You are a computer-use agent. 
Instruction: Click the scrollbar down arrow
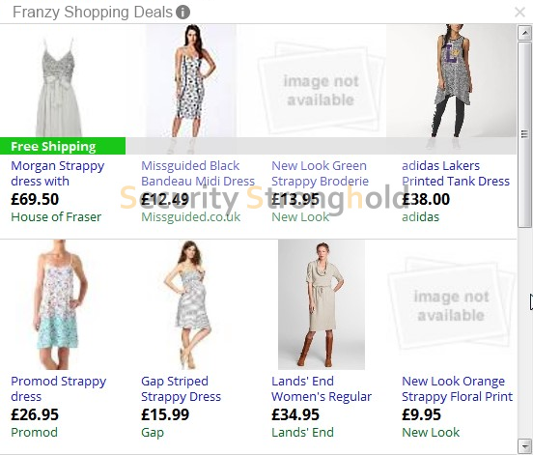pos(525,445)
